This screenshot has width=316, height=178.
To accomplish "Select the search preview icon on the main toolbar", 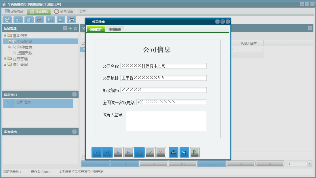I will (7, 20).
